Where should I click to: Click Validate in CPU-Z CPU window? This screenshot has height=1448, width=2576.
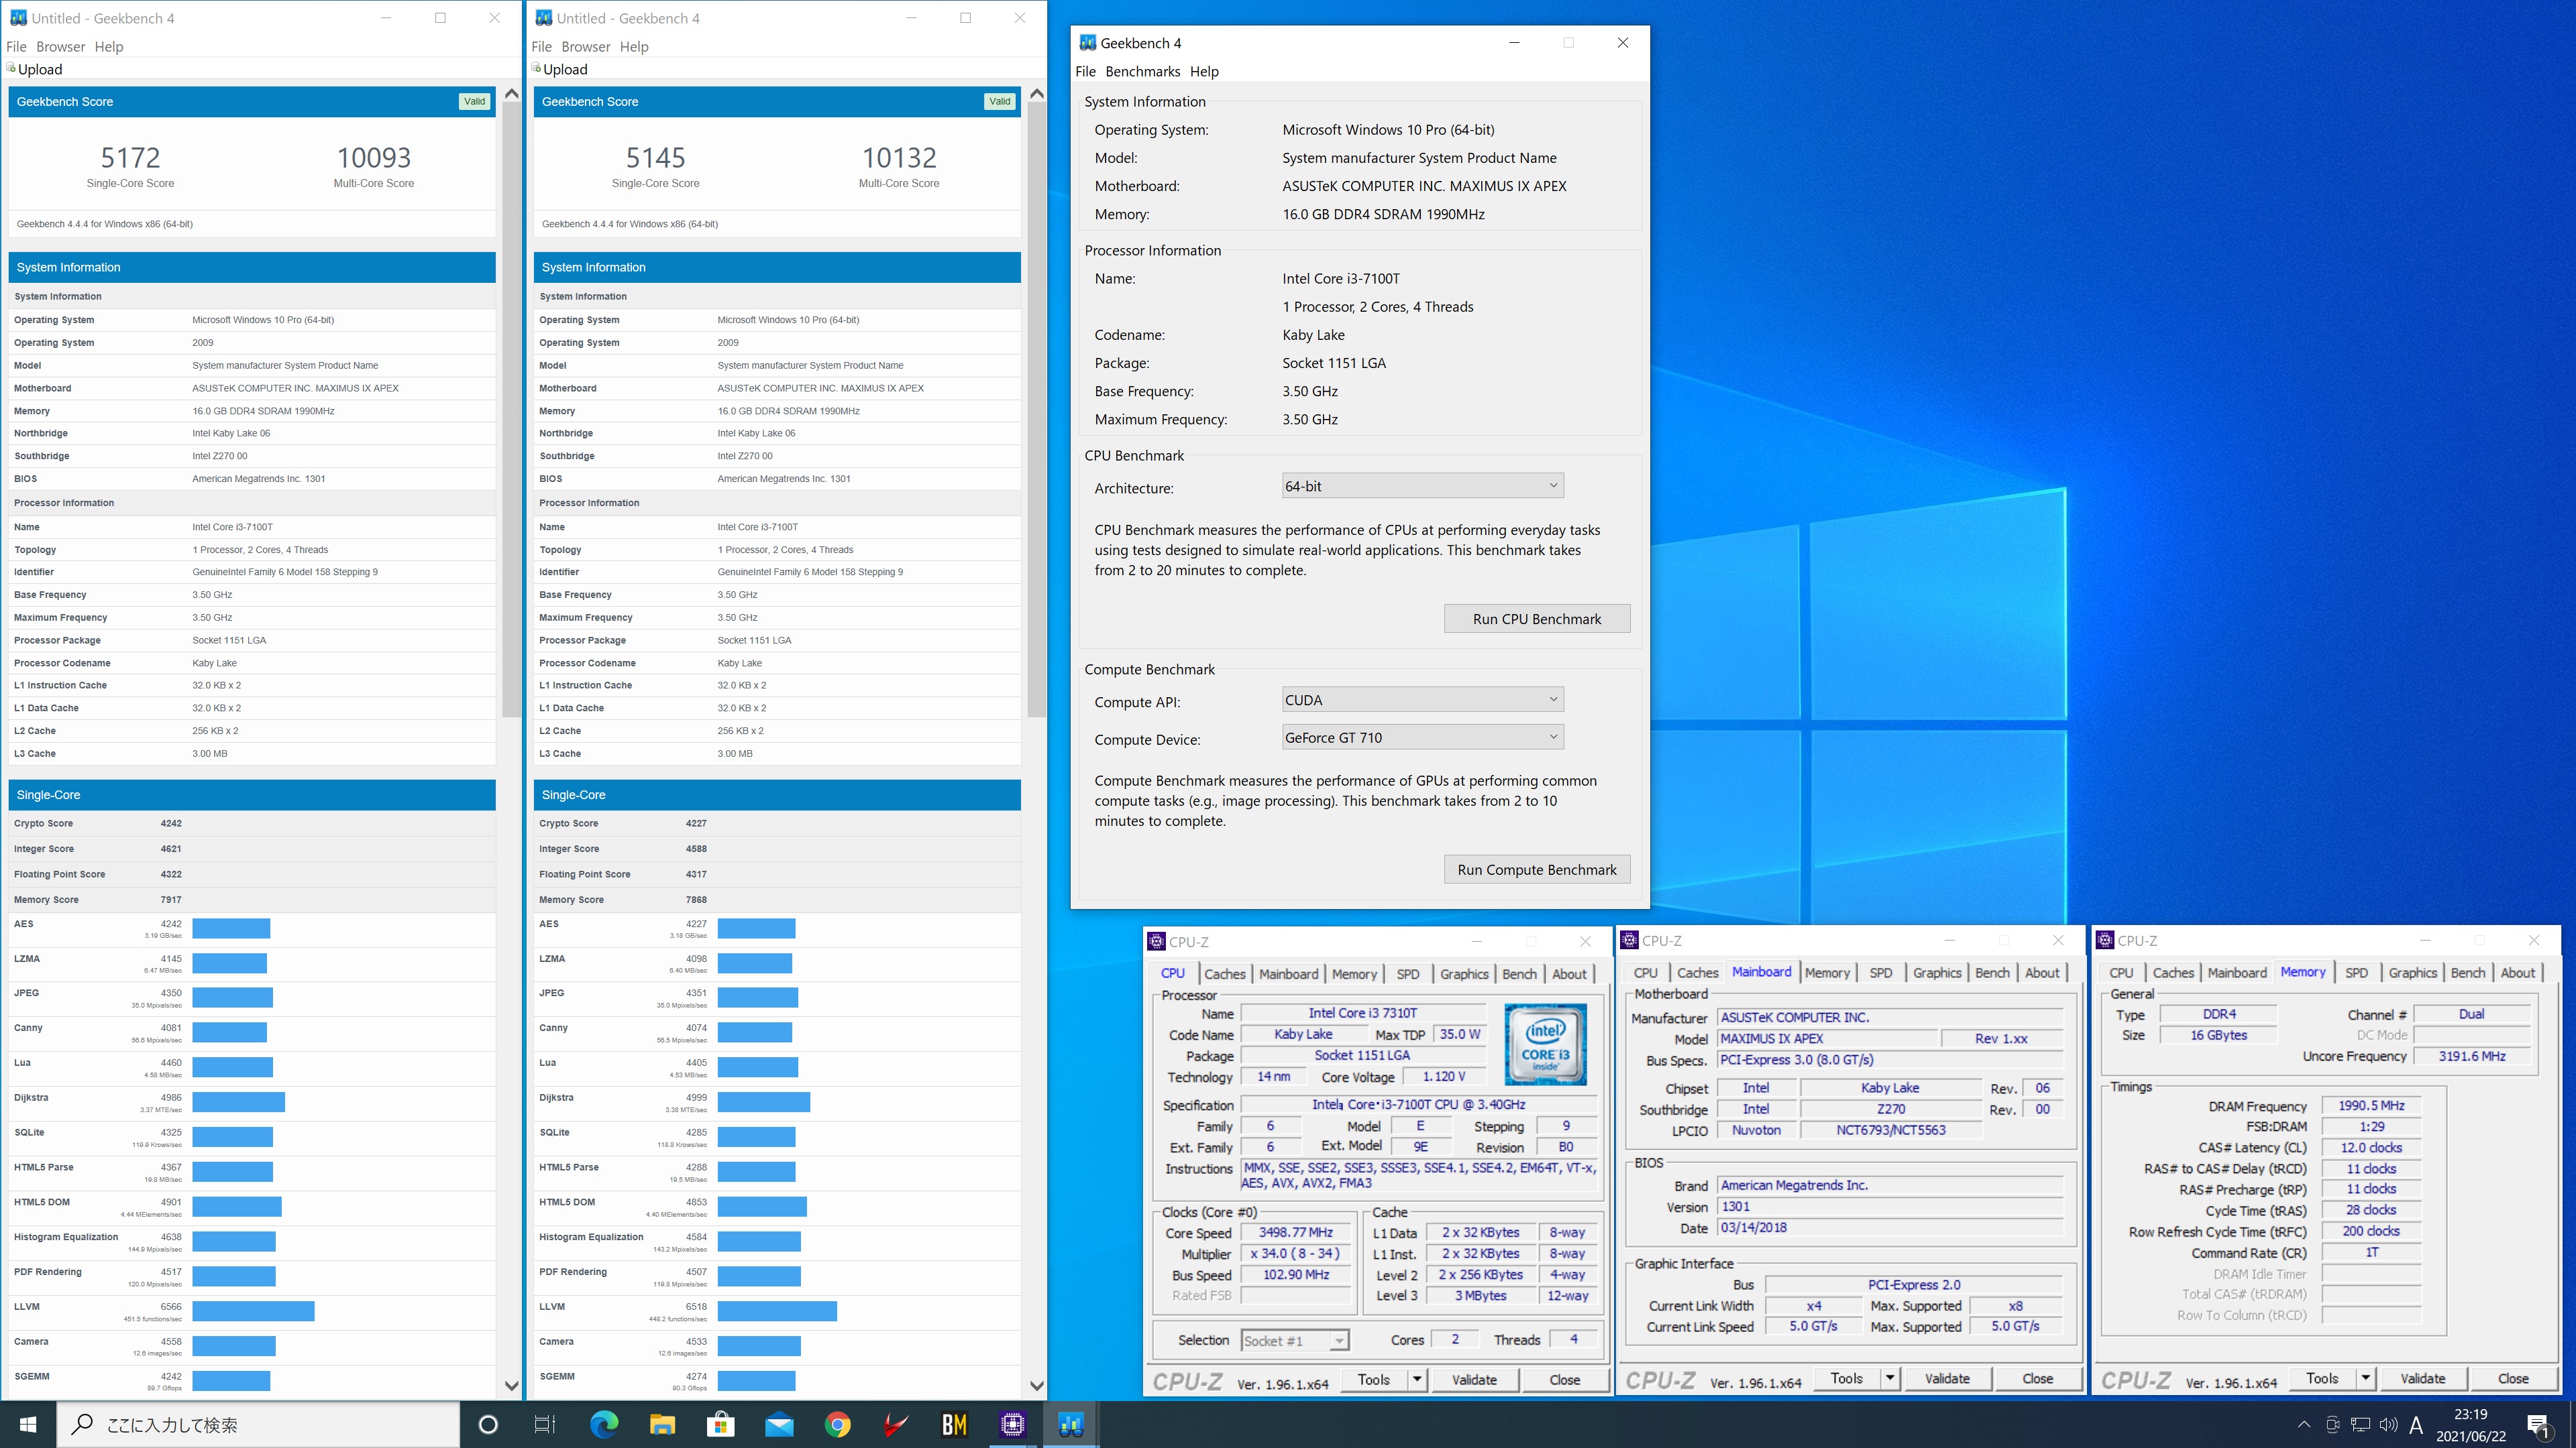click(x=1474, y=1379)
